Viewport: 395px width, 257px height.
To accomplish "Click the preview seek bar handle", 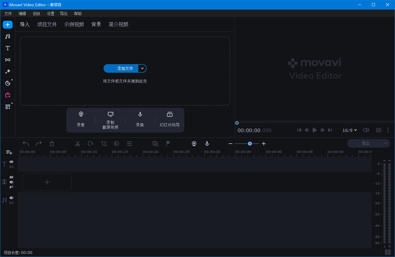I will tap(237, 123).
